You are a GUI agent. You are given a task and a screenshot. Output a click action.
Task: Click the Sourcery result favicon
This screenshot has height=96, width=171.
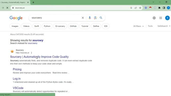12,51
